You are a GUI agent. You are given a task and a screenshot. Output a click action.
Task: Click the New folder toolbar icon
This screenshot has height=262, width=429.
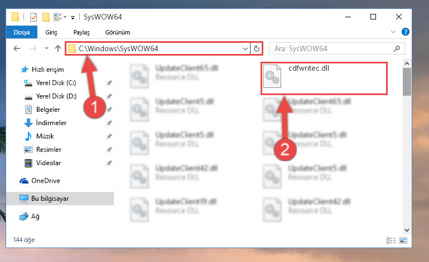tap(46, 17)
